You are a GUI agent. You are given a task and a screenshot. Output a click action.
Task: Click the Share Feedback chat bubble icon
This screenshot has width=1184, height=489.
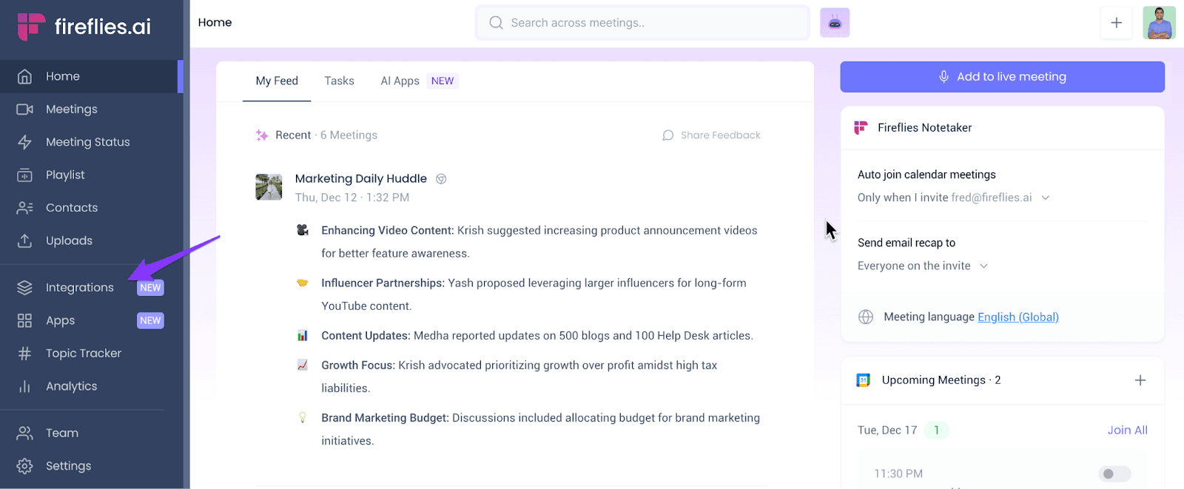coord(668,135)
